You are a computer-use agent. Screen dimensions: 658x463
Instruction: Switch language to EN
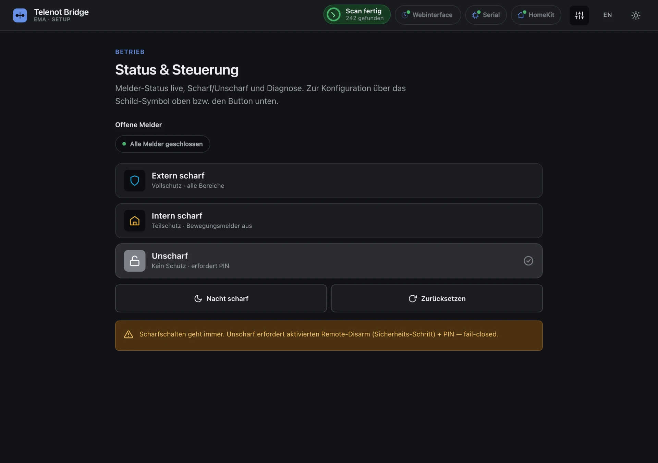[x=607, y=15]
